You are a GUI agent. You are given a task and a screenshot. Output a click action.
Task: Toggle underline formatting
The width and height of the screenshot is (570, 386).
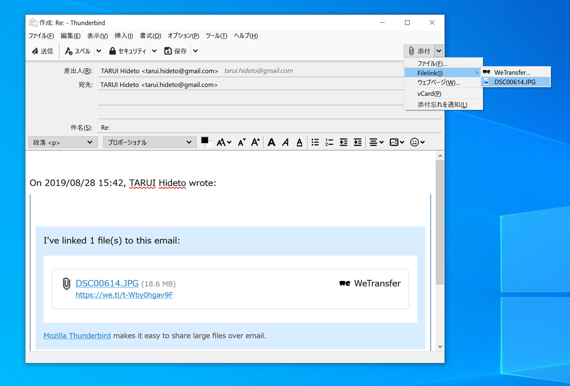299,142
